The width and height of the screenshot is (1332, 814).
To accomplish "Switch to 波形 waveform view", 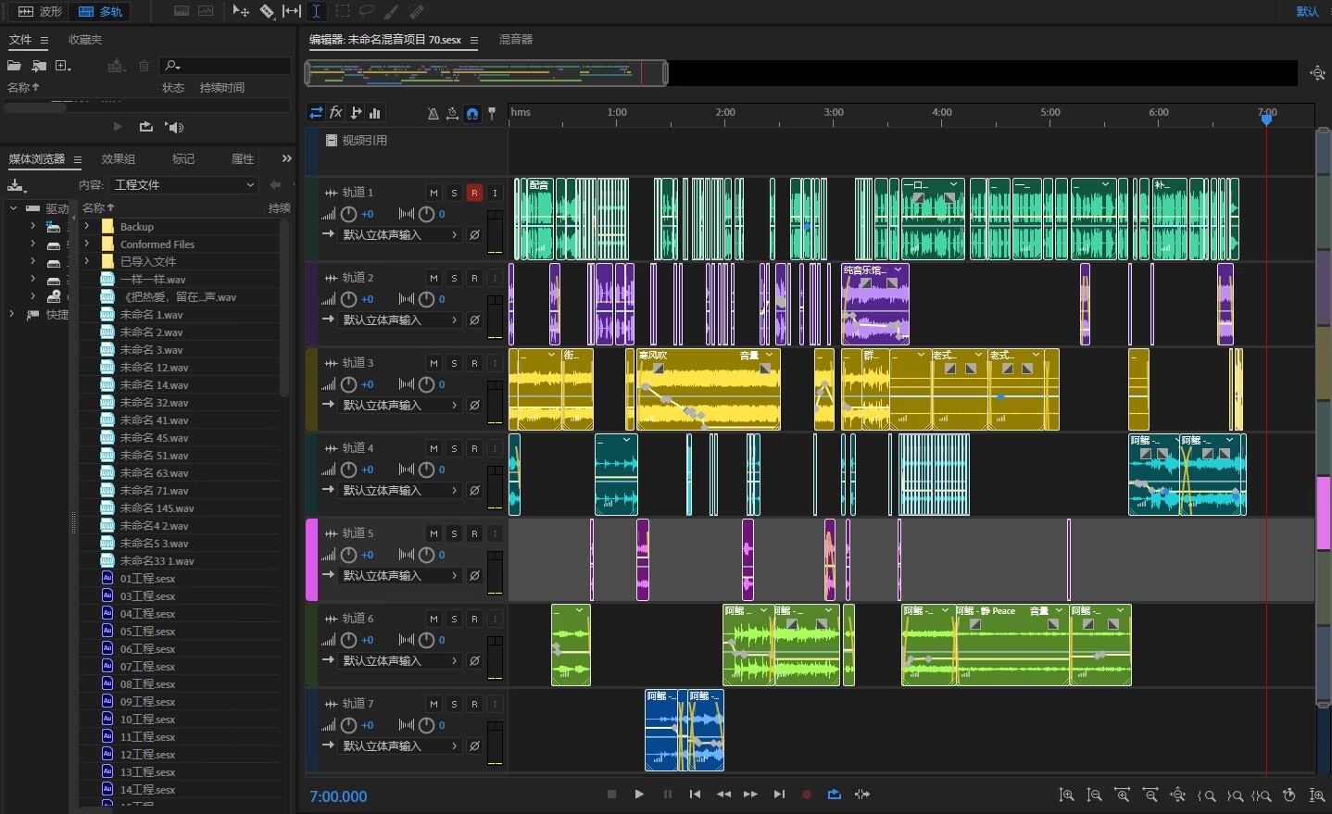I will [40, 11].
